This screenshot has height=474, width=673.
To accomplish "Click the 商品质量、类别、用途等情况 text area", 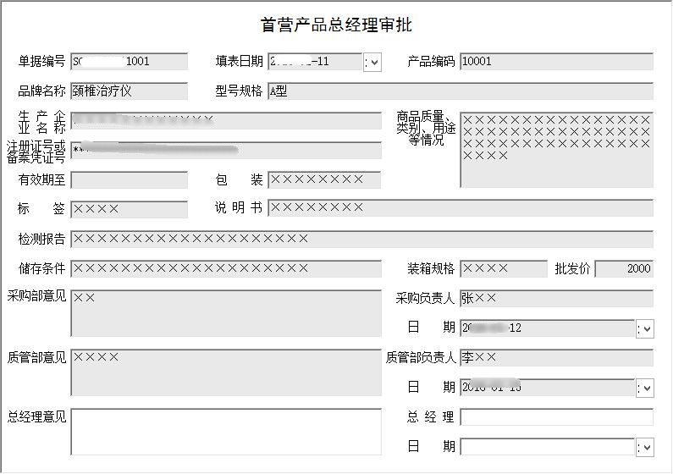I will pos(557,150).
